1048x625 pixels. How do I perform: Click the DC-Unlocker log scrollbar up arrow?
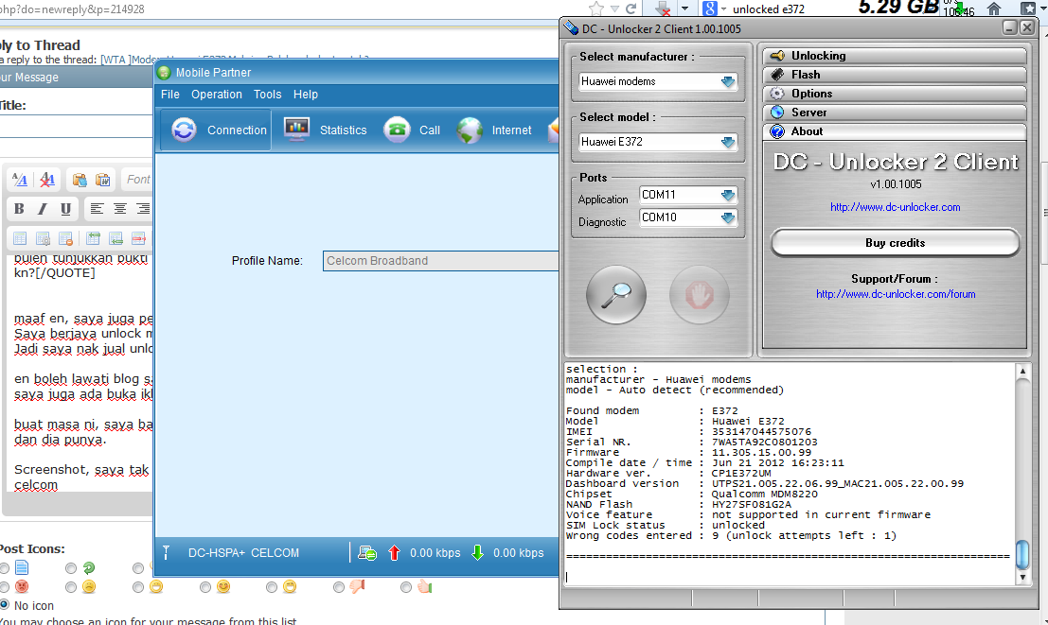pos(1022,372)
